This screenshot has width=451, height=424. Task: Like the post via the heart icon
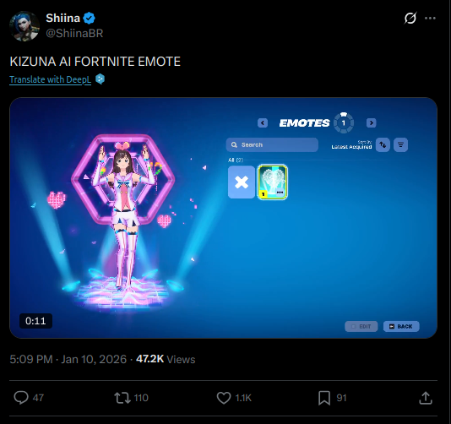coord(224,398)
